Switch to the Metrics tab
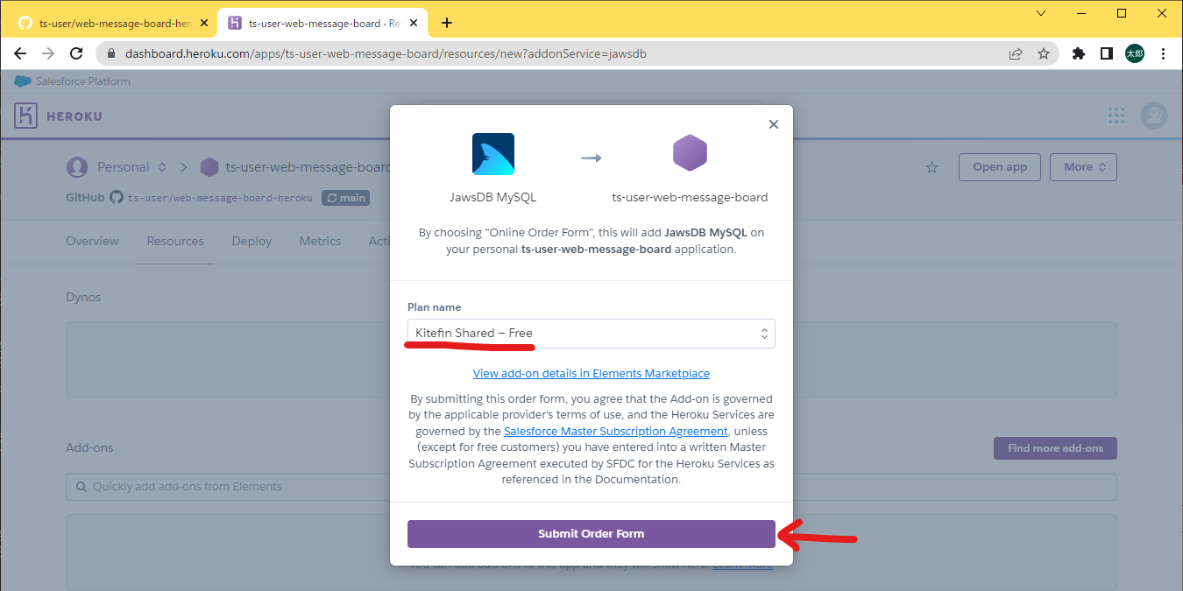 tap(320, 241)
